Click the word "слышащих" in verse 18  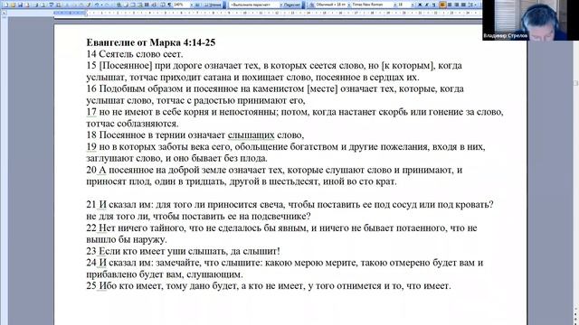pos(252,135)
